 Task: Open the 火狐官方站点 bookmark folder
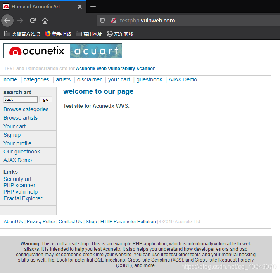pos(22,34)
